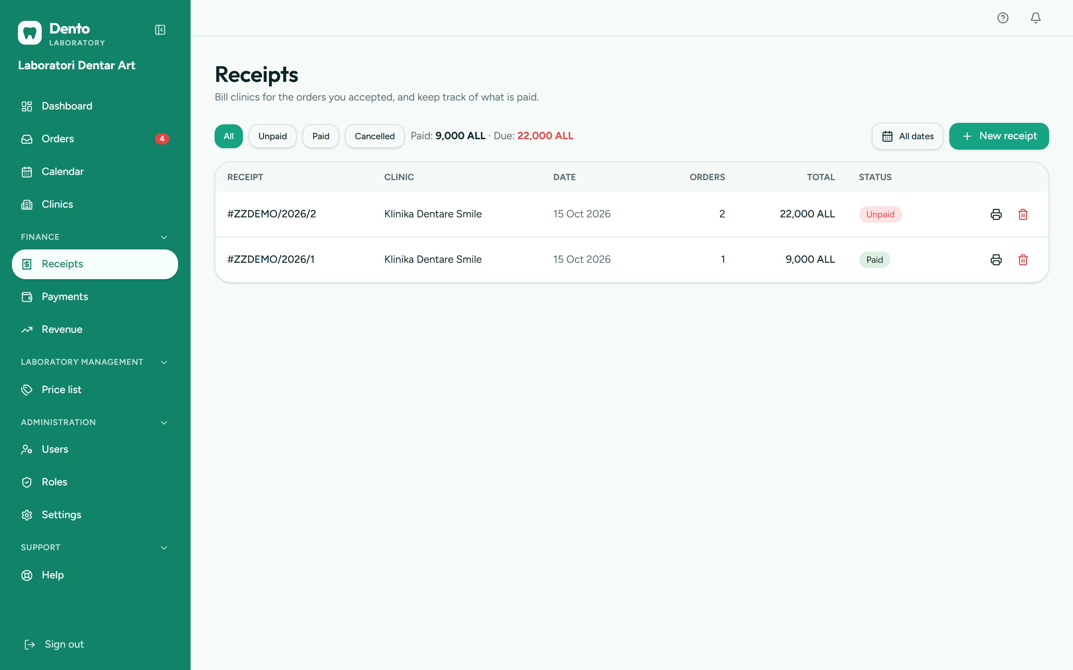The height and width of the screenshot is (670, 1073).
Task: Open receipt #ZZDEMO/2026/1 row
Action: pyautogui.click(x=632, y=260)
